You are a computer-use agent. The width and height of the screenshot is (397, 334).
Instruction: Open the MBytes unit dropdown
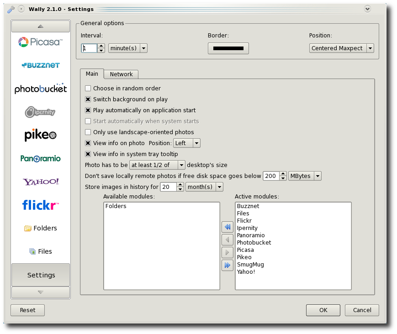point(305,176)
